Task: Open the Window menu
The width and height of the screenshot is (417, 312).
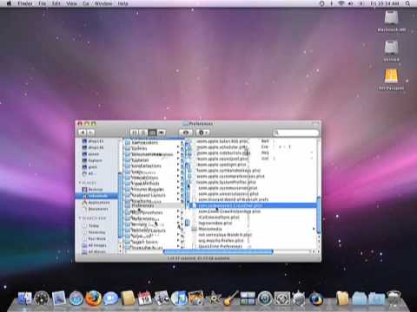Action: pos(103,3)
